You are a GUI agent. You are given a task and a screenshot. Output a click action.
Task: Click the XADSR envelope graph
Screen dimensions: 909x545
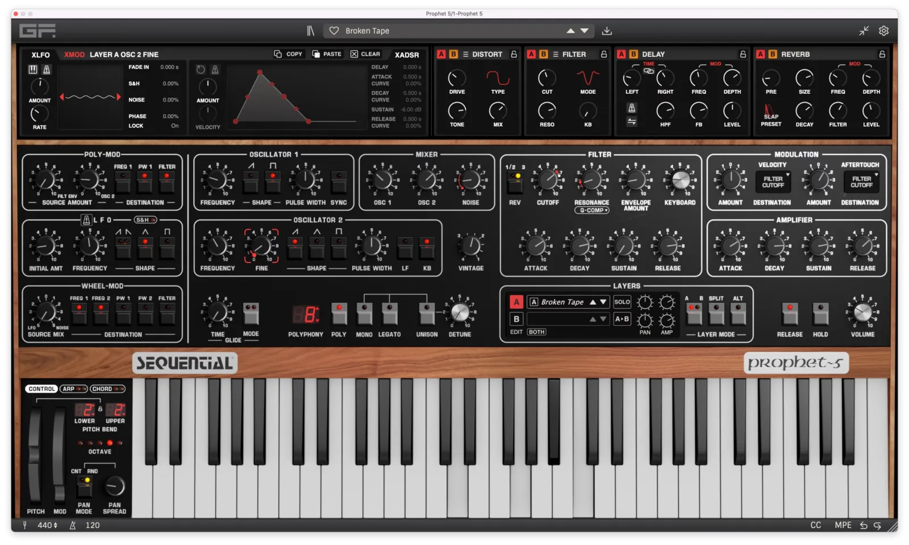tap(295, 97)
